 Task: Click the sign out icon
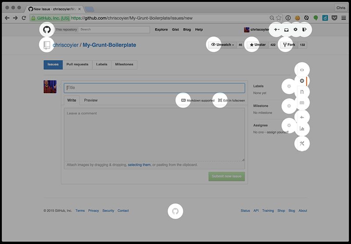click(304, 30)
